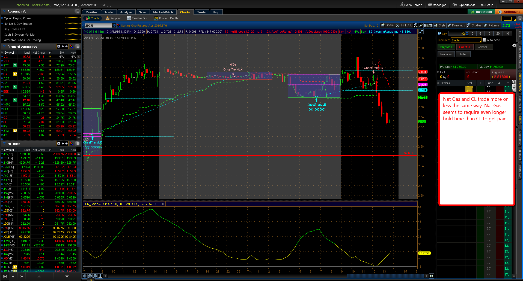Click the Share icon button above the chart
This screenshot has width=523, height=281.
click(x=387, y=25)
